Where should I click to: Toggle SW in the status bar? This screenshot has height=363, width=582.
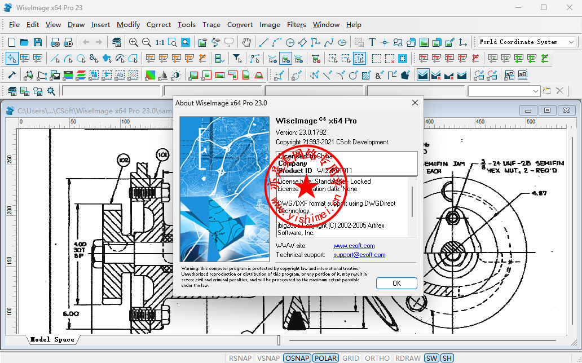[x=431, y=358]
